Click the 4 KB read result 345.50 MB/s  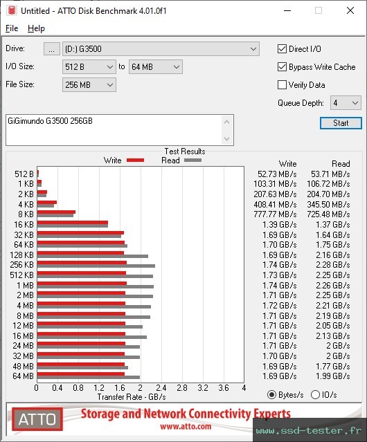(328, 204)
